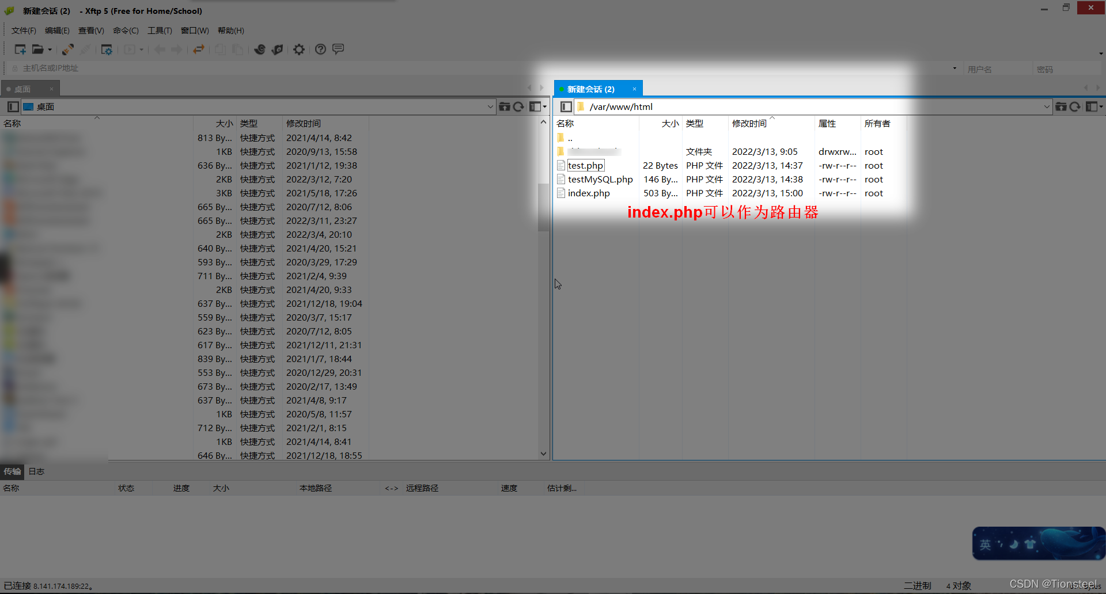This screenshot has height=594, width=1106.
Task: Sort remote files by 所有者 column
Action: coord(877,124)
